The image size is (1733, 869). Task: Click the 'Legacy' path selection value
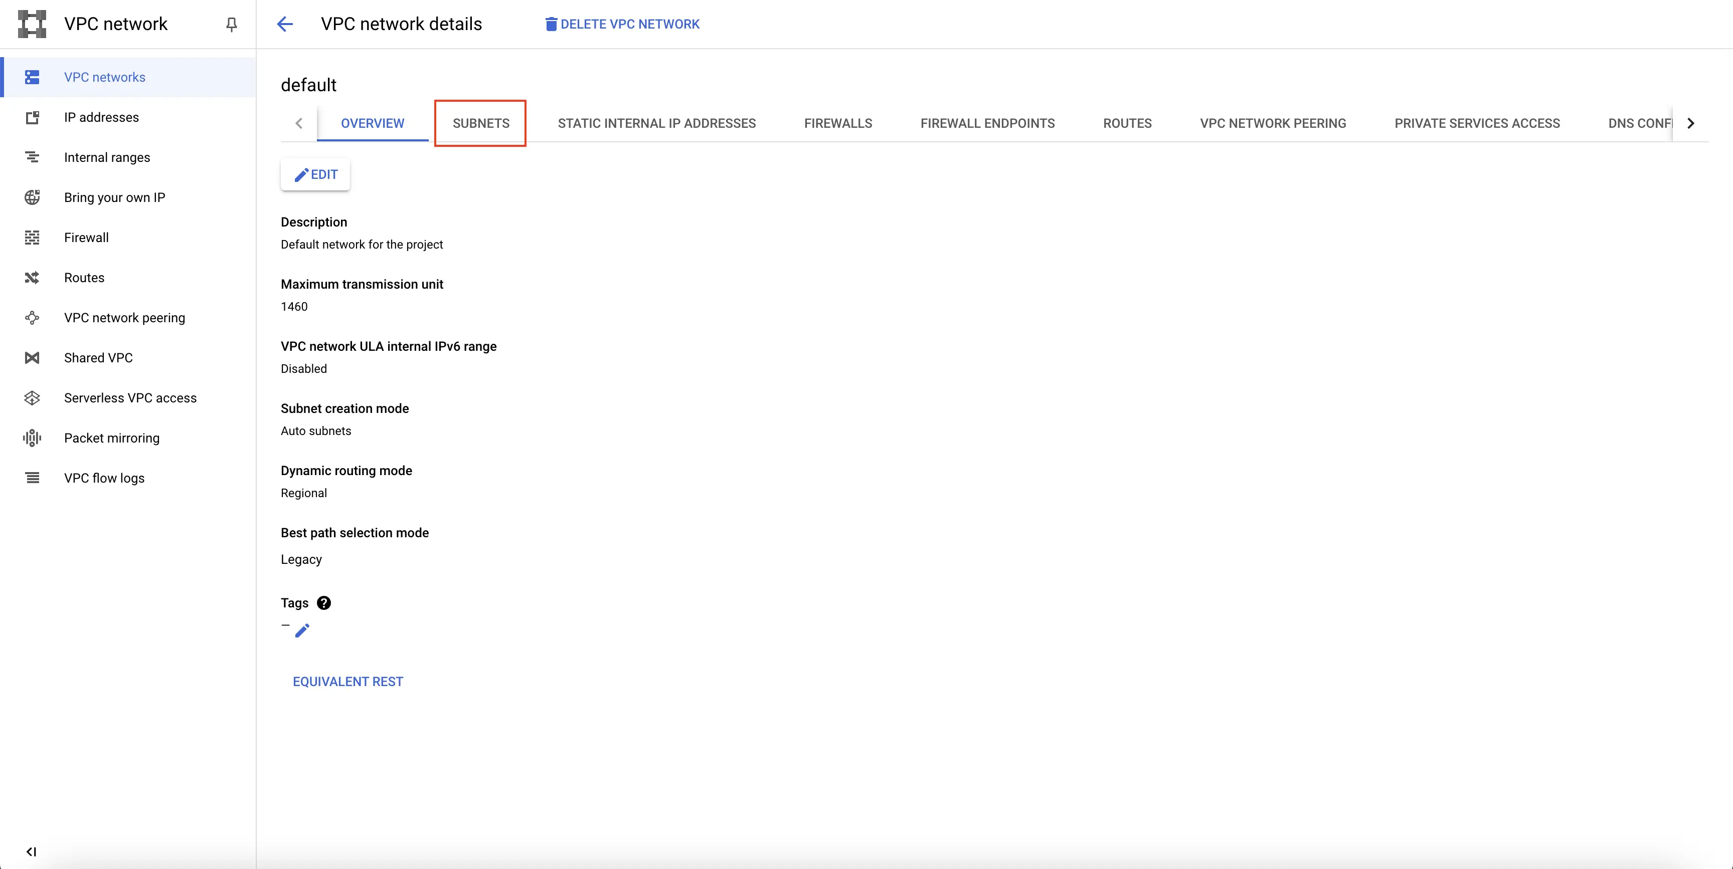tap(301, 560)
